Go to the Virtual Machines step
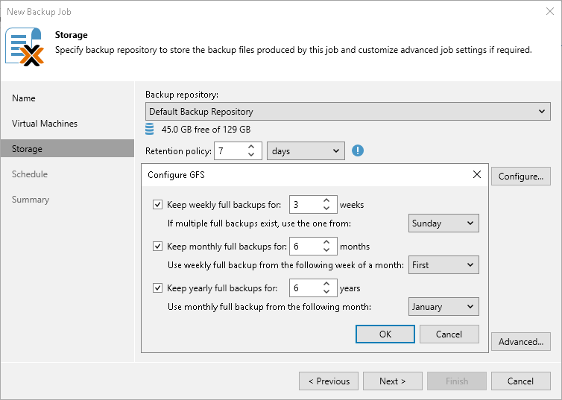Screen dimensions: 562x400 coord(45,124)
